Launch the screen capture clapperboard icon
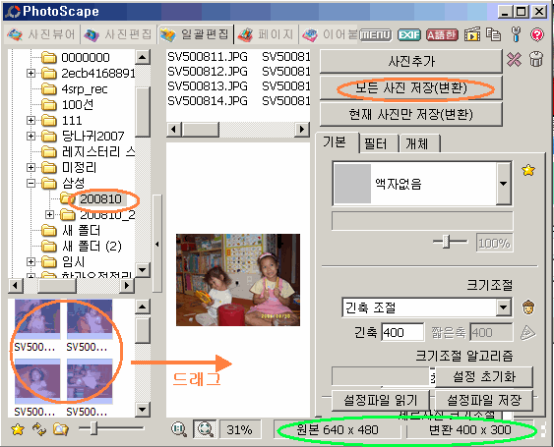The image size is (554, 447). point(472,34)
